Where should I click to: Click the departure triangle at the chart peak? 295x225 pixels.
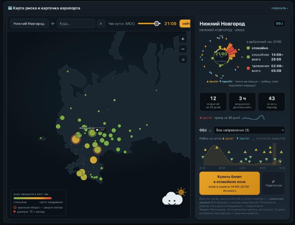coord(217,147)
